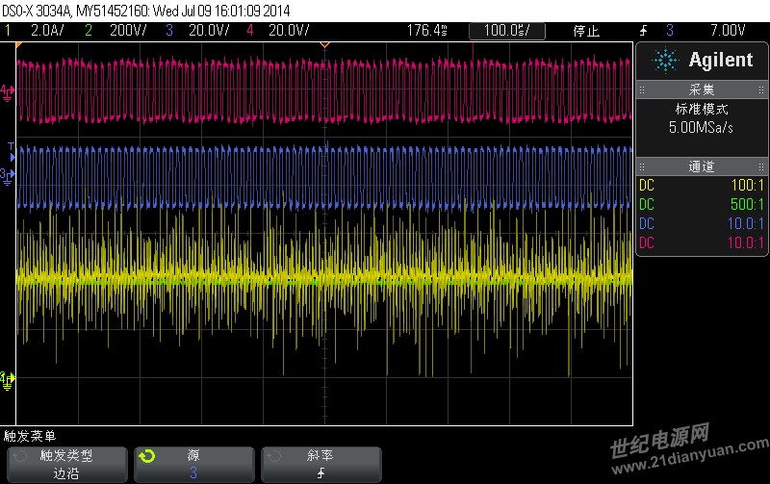
Task: Click the blue channel 3 10.0:1 ratio
Action: [745, 224]
